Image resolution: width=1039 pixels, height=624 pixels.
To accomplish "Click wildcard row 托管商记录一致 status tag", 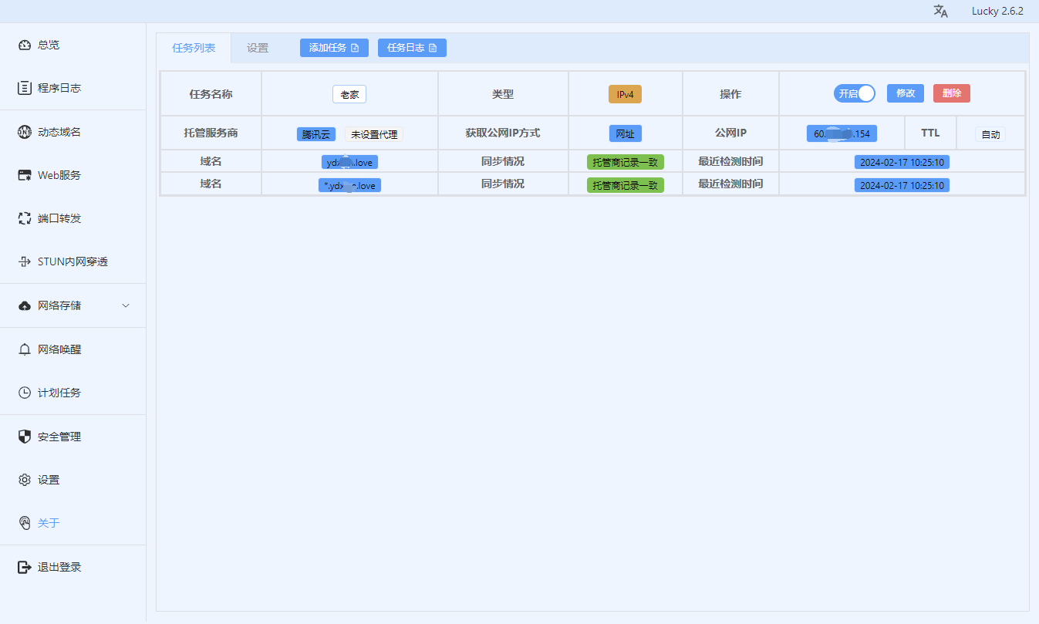I will (625, 186).
